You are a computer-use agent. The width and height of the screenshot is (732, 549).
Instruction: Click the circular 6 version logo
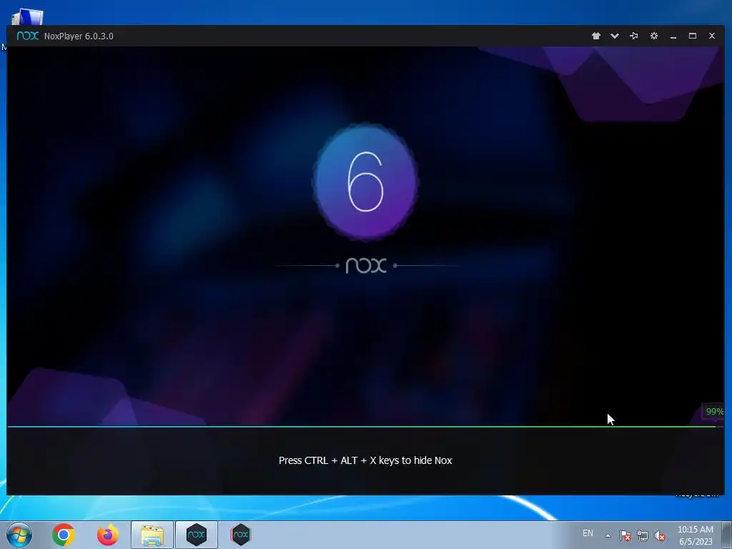pyautogui.click(x=365, y=182)
